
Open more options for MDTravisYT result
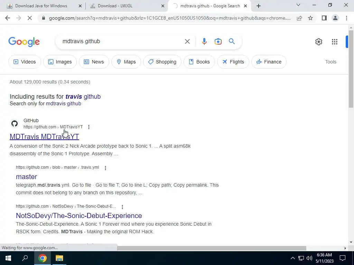pyautogui.click(x=89, y=127)
